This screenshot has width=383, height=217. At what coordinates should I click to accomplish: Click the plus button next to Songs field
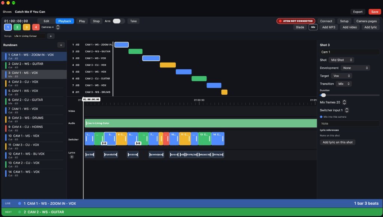click(50, 36)
